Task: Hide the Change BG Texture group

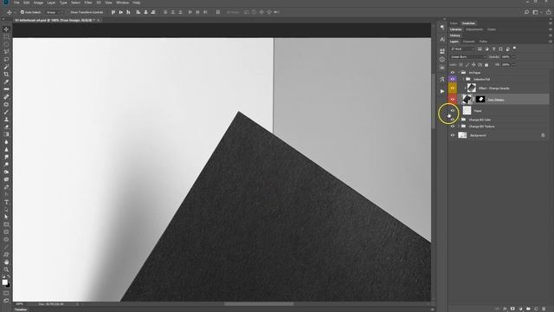Action: pos(453,127)
